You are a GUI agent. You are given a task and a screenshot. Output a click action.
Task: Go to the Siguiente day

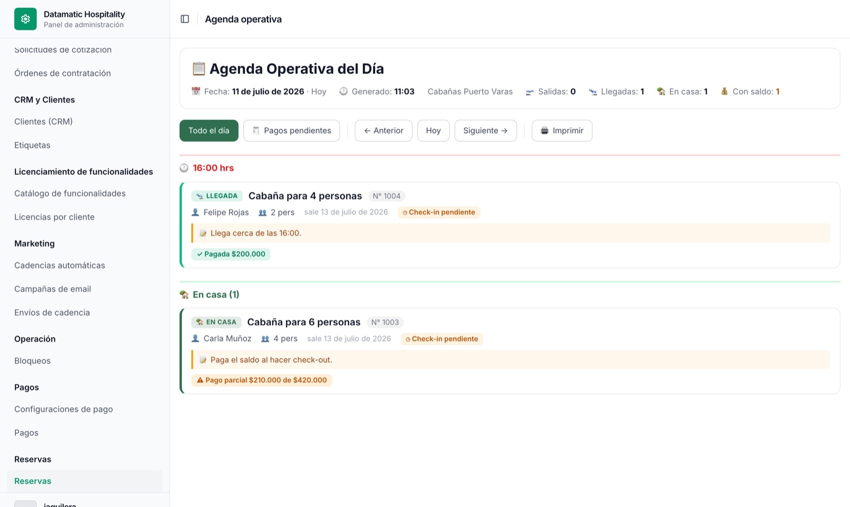486,131
